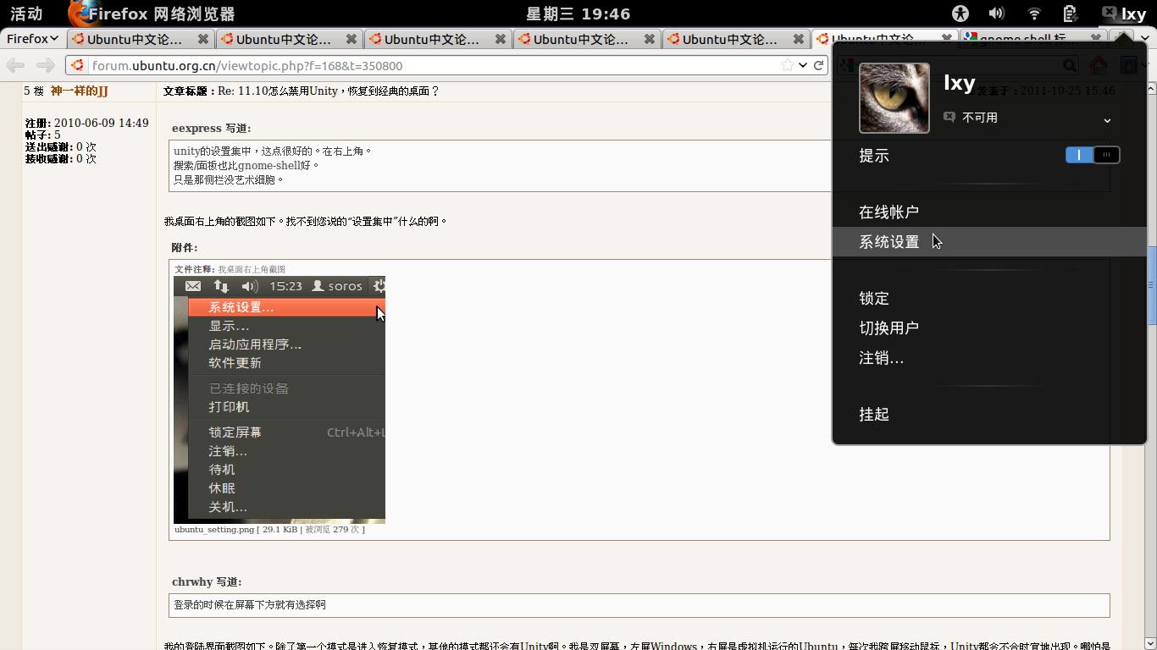
Task: Click the 文件注释: 我桌面右上角截图 caption
Action: pyautogui.click(x=230, y=269)
